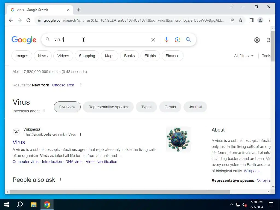Clear the search box text

[153, 40]
